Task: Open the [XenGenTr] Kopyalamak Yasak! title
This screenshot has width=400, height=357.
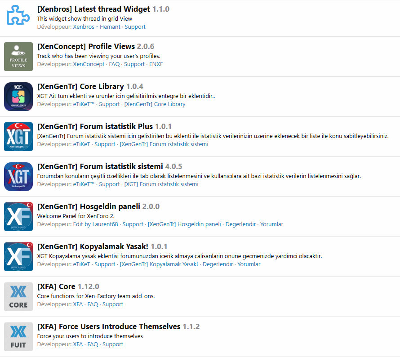Action: (x=93, y=246)
